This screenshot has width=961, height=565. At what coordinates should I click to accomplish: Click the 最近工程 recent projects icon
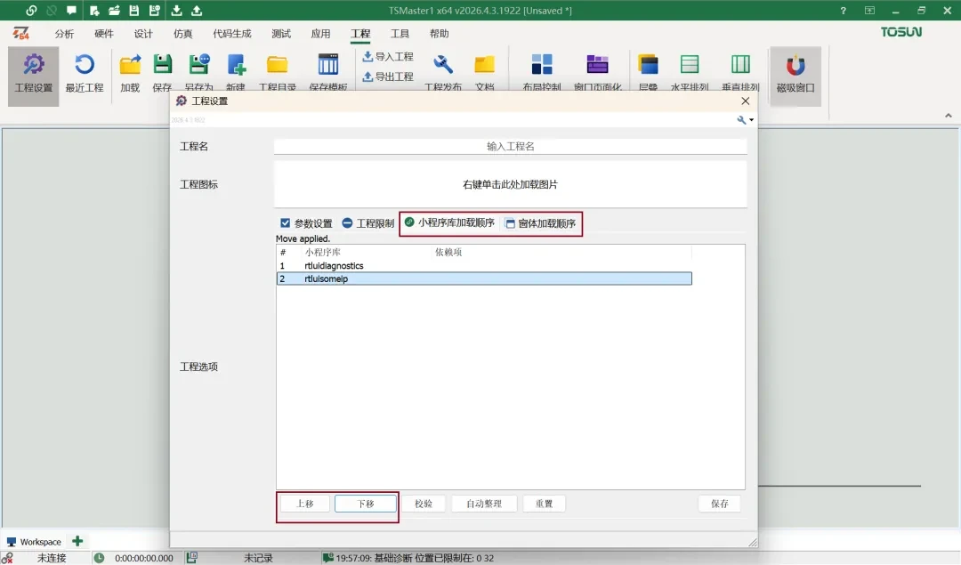85,71
